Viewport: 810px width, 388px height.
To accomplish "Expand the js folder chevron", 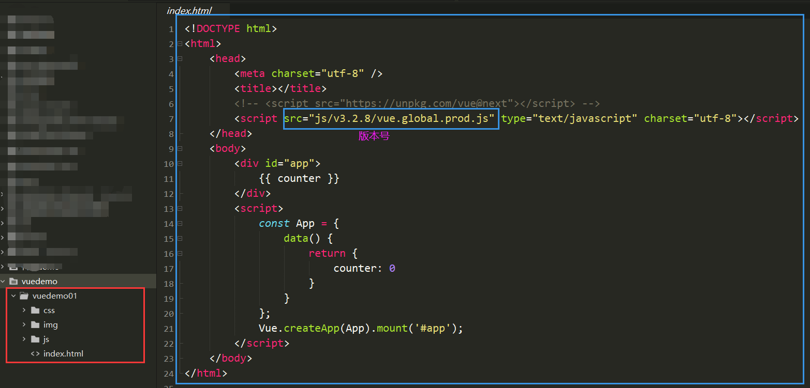I will point(24,339).
